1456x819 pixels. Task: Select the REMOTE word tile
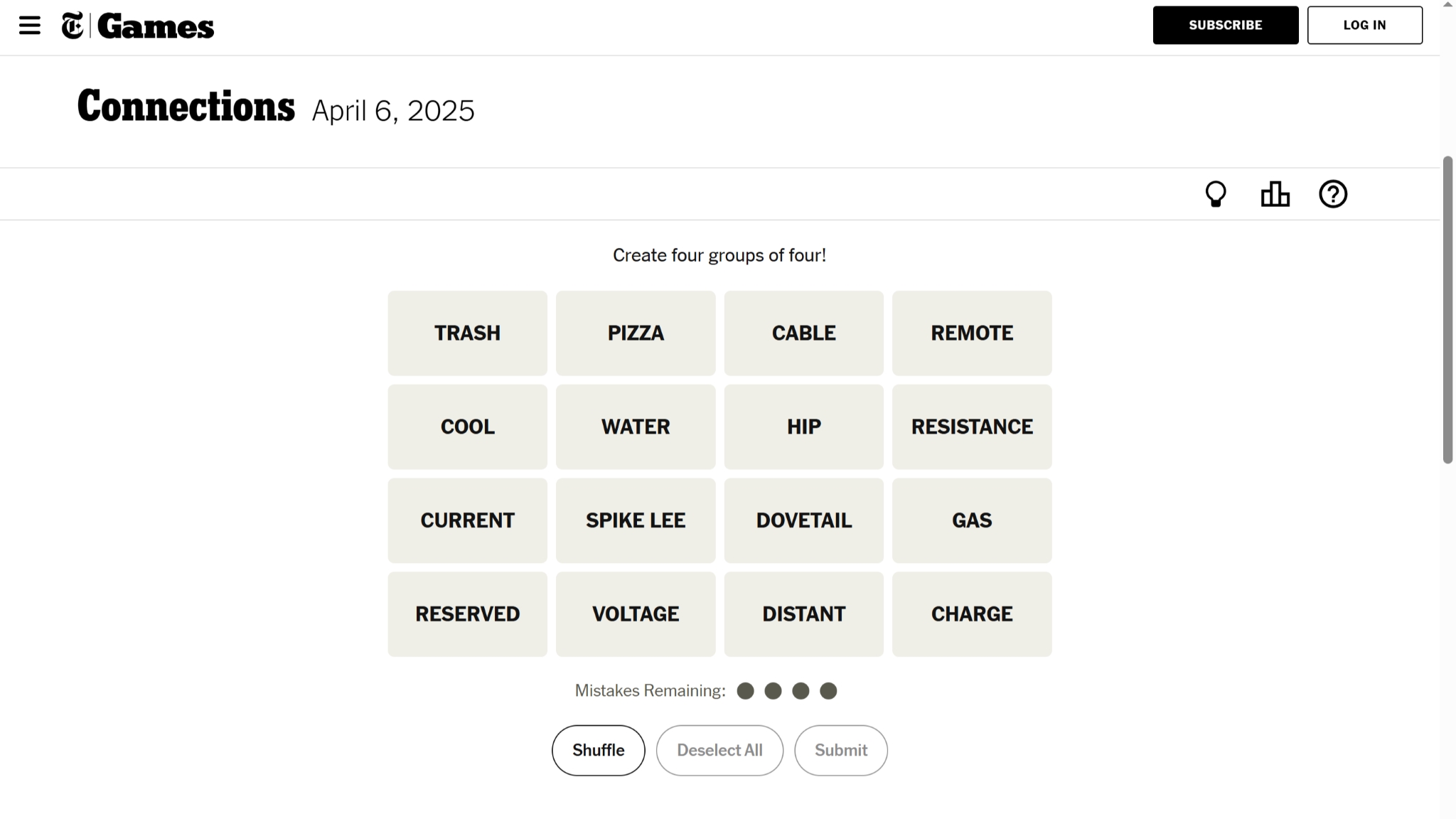[972, 333]
